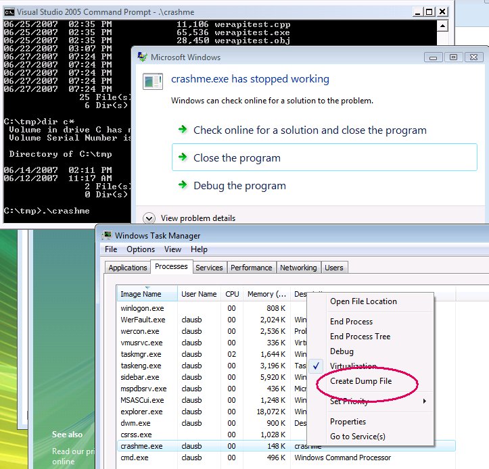Viewport: 489px width, 469px height.
Task: Click the 18,072 K memory value
Action: 271,412
